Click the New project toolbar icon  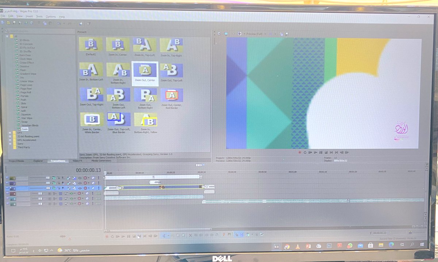3,23
